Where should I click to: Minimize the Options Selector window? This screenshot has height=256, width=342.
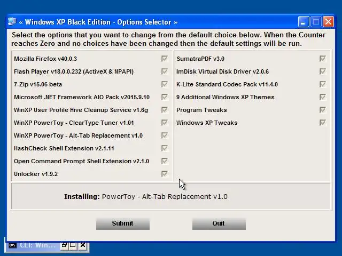coord(304,22)
